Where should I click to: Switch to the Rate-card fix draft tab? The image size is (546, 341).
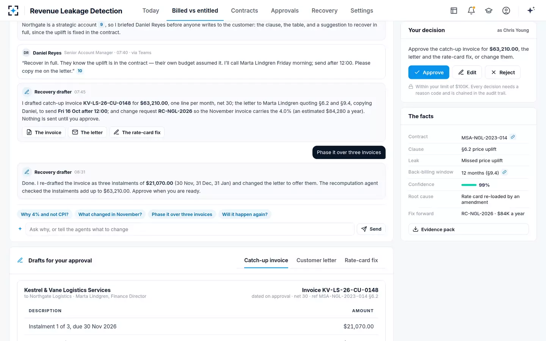361,260
